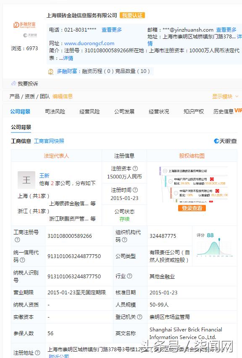Click the complaint icon next to 我要投诉
The height and width of the screenshot is (358, 242).
click(13, 83)
